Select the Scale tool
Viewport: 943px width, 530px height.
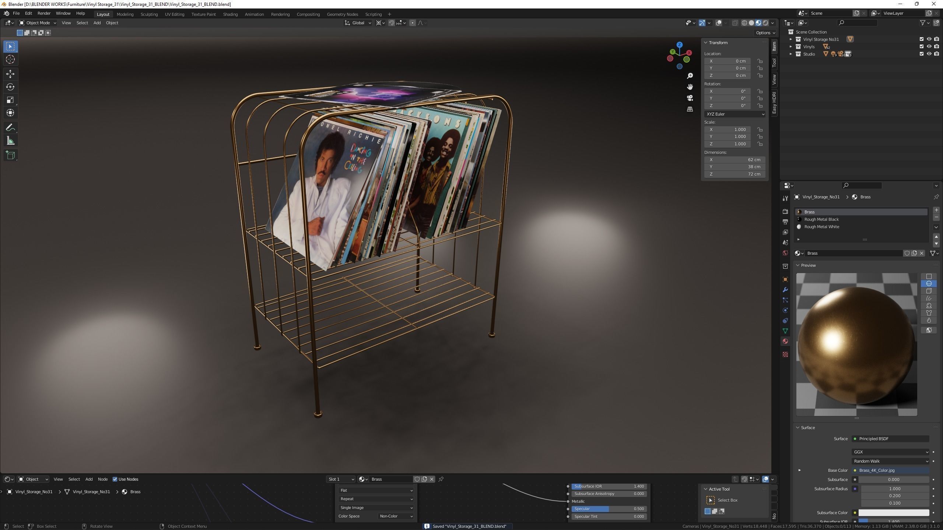(x=10, y=100)
